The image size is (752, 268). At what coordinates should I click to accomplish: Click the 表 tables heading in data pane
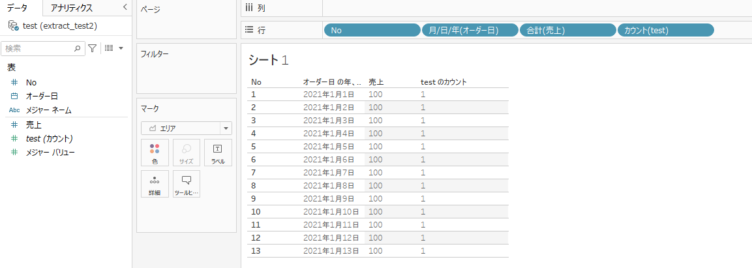pyautogui.click(x=11, y=68)
